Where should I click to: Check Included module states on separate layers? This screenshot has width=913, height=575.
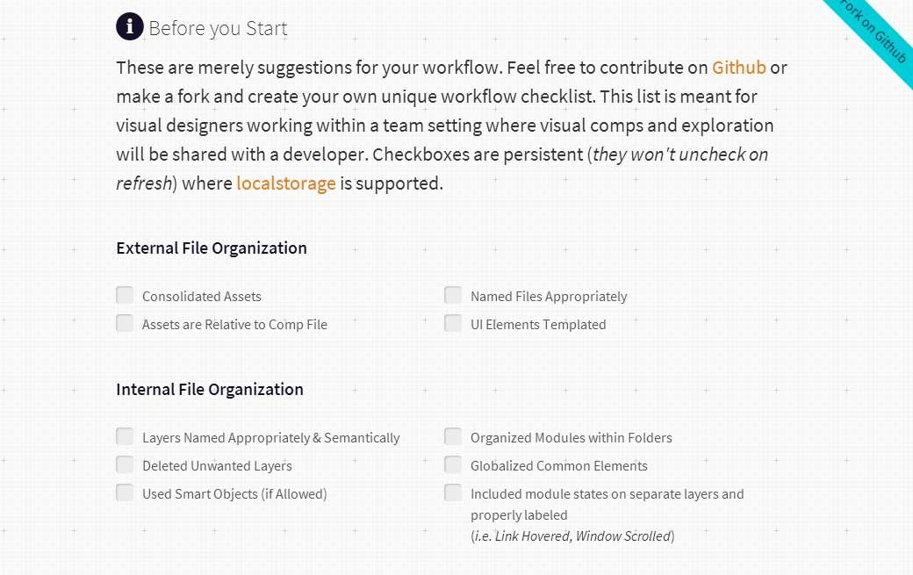pyautogui.click(x=453, y=492)
